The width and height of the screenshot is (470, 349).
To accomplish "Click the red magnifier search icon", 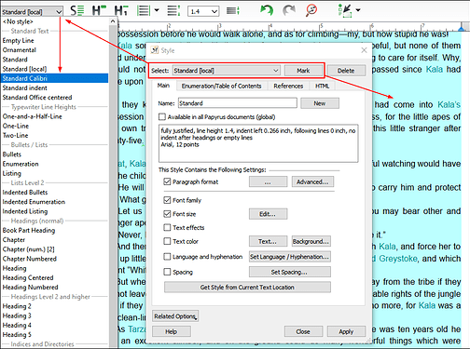I will (311, 10).
